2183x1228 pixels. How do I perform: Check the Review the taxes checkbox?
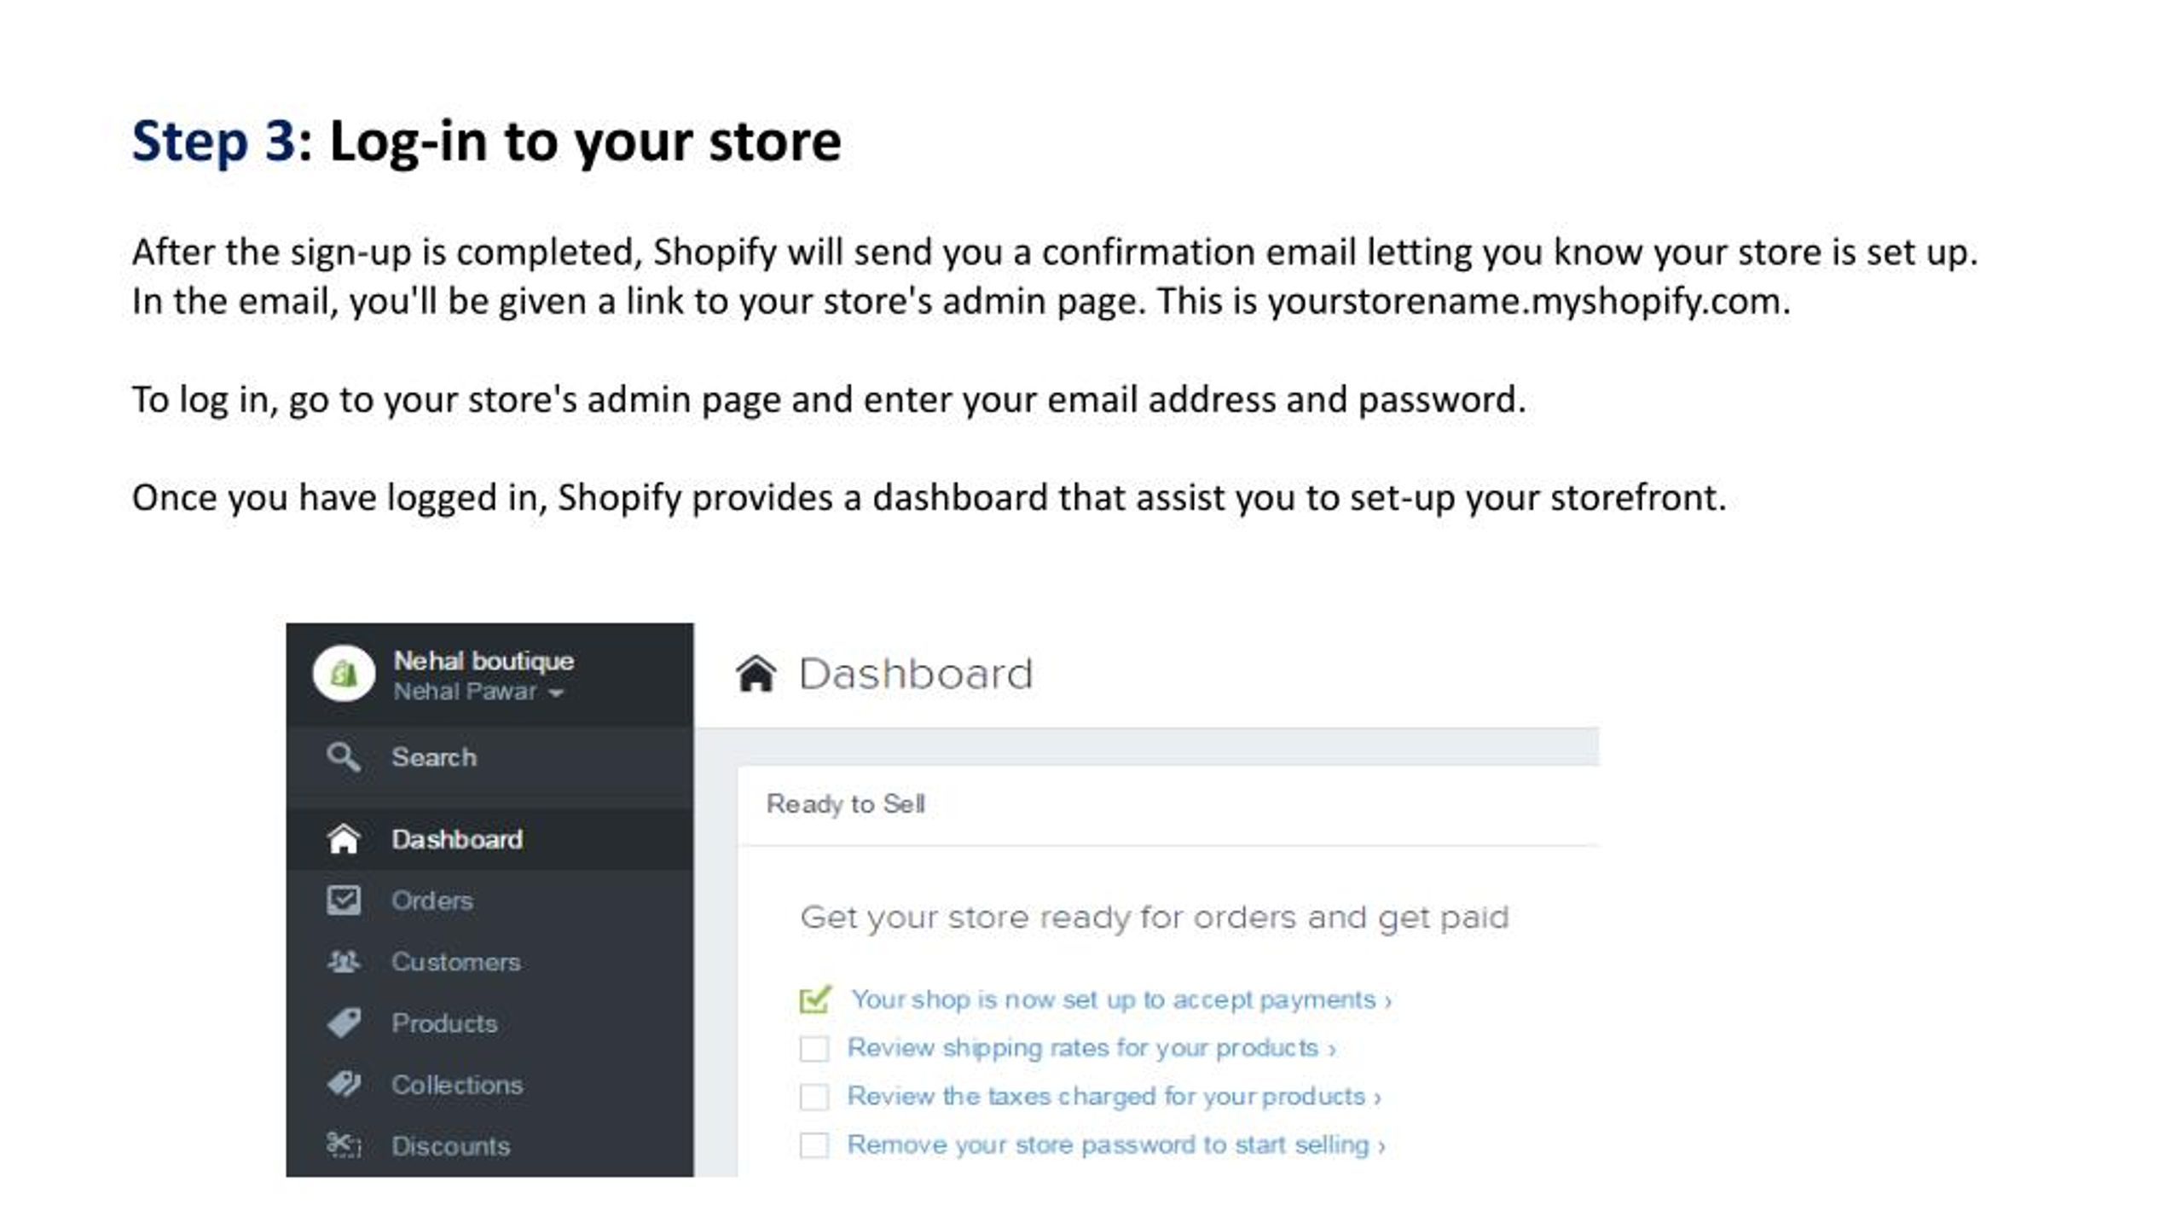[814, 1097]
